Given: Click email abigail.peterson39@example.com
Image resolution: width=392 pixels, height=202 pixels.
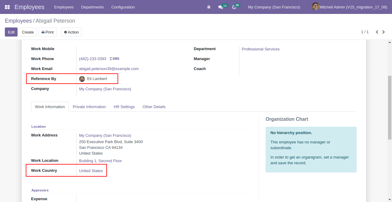Looking at the screenshot, I should [109, 69].
